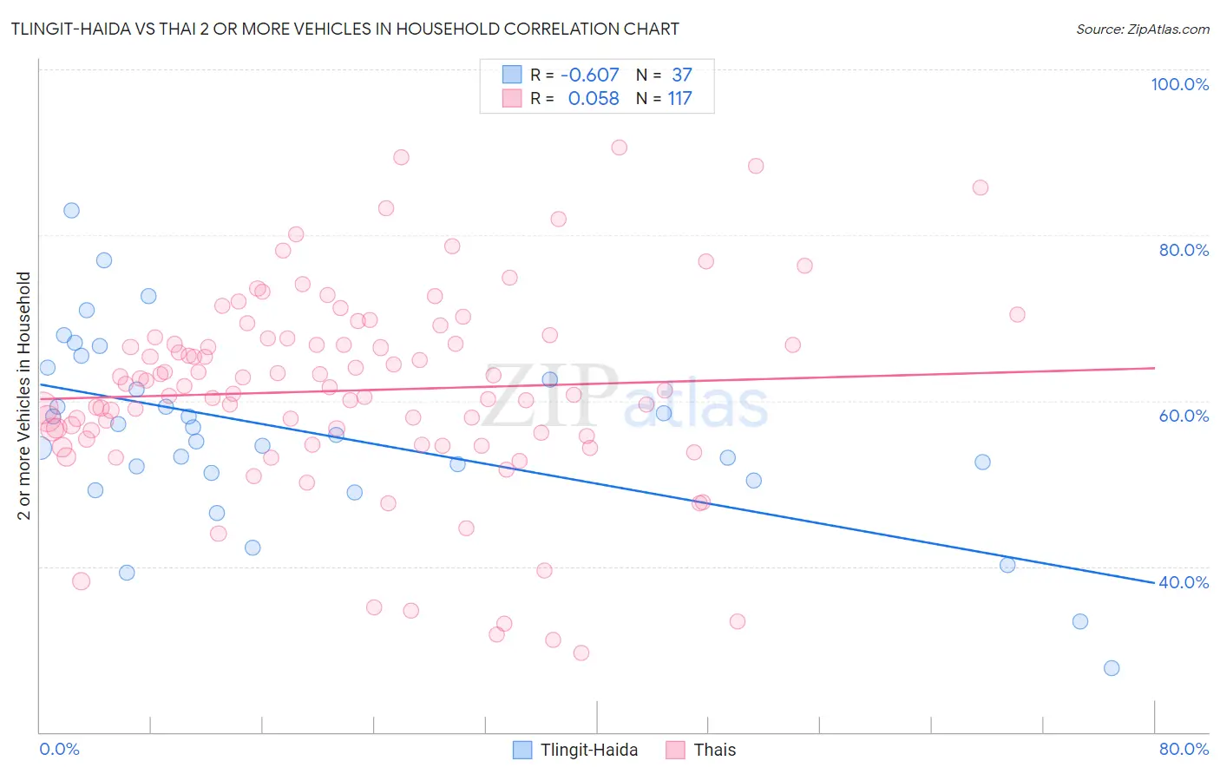Click the pink swatch beside R = 0.058
1220x774 pixels.
pos(512,98)
